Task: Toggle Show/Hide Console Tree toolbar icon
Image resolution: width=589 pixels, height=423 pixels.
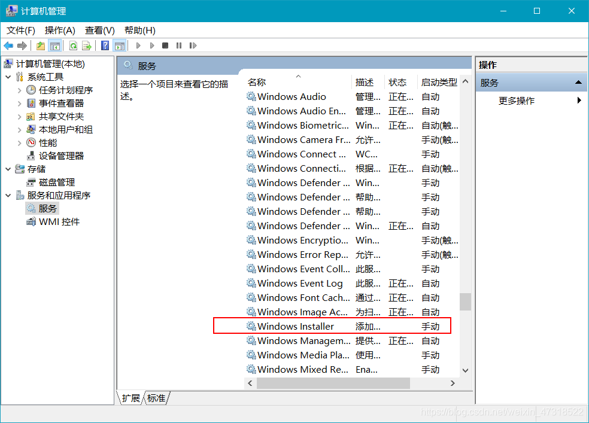Action: coord(55,46)
